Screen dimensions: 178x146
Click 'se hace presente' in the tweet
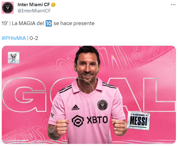74,23
